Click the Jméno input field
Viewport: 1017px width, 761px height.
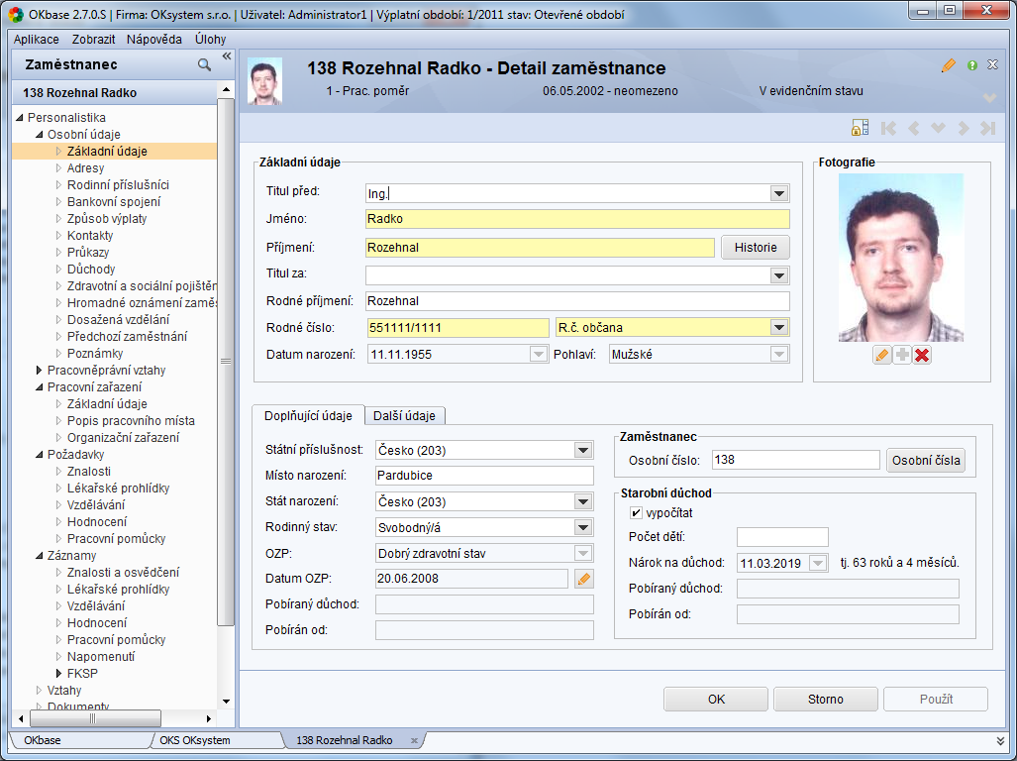coord(577,219)
